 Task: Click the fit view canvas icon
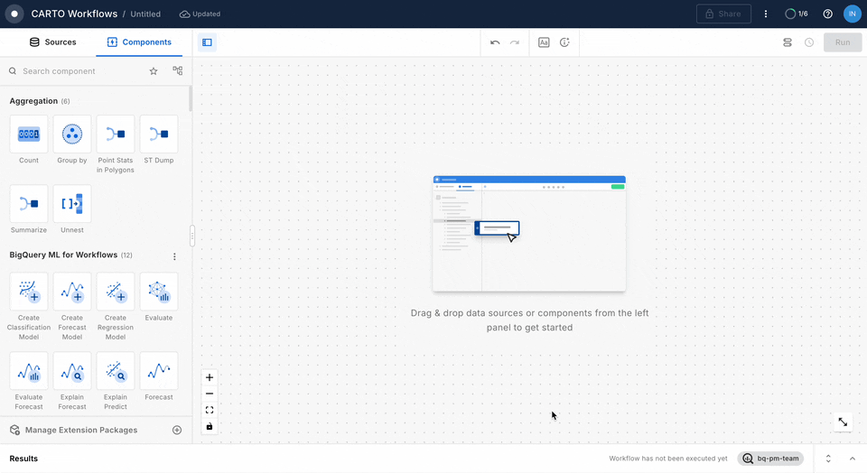(210, 410)
